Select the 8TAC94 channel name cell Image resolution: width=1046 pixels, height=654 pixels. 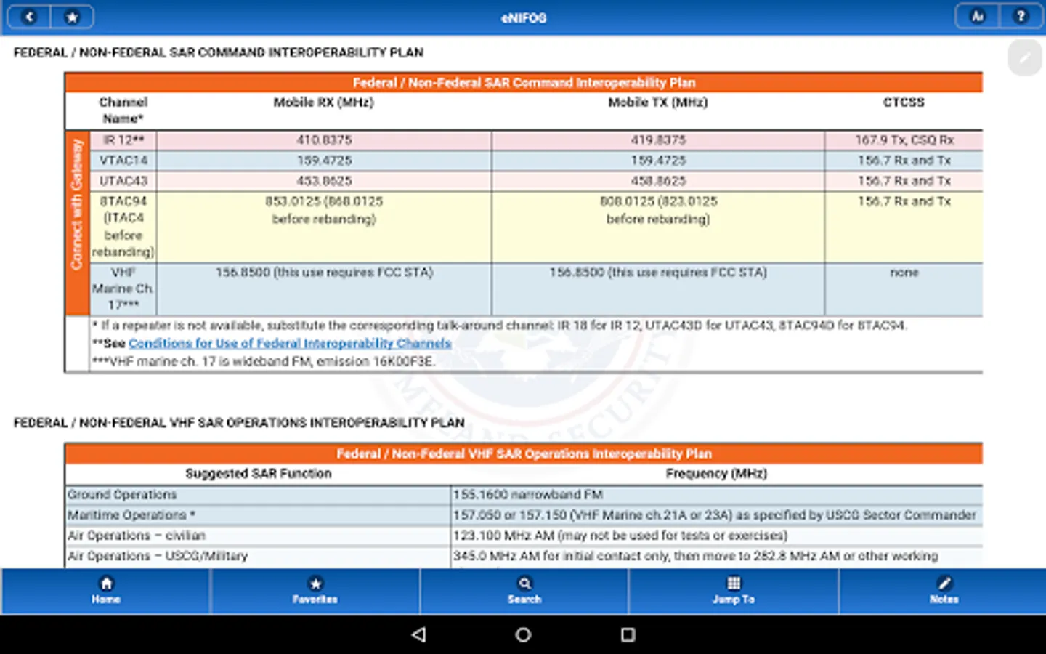123,227
